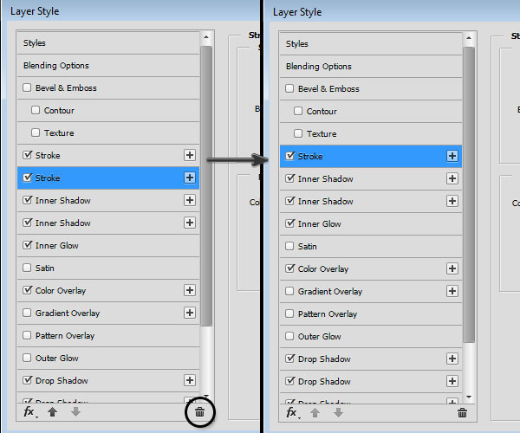Screen dimensions: 520x433
Task: Click Color Overlay label in left dialog
Action: pyautogui.click(x=61, y=291)
